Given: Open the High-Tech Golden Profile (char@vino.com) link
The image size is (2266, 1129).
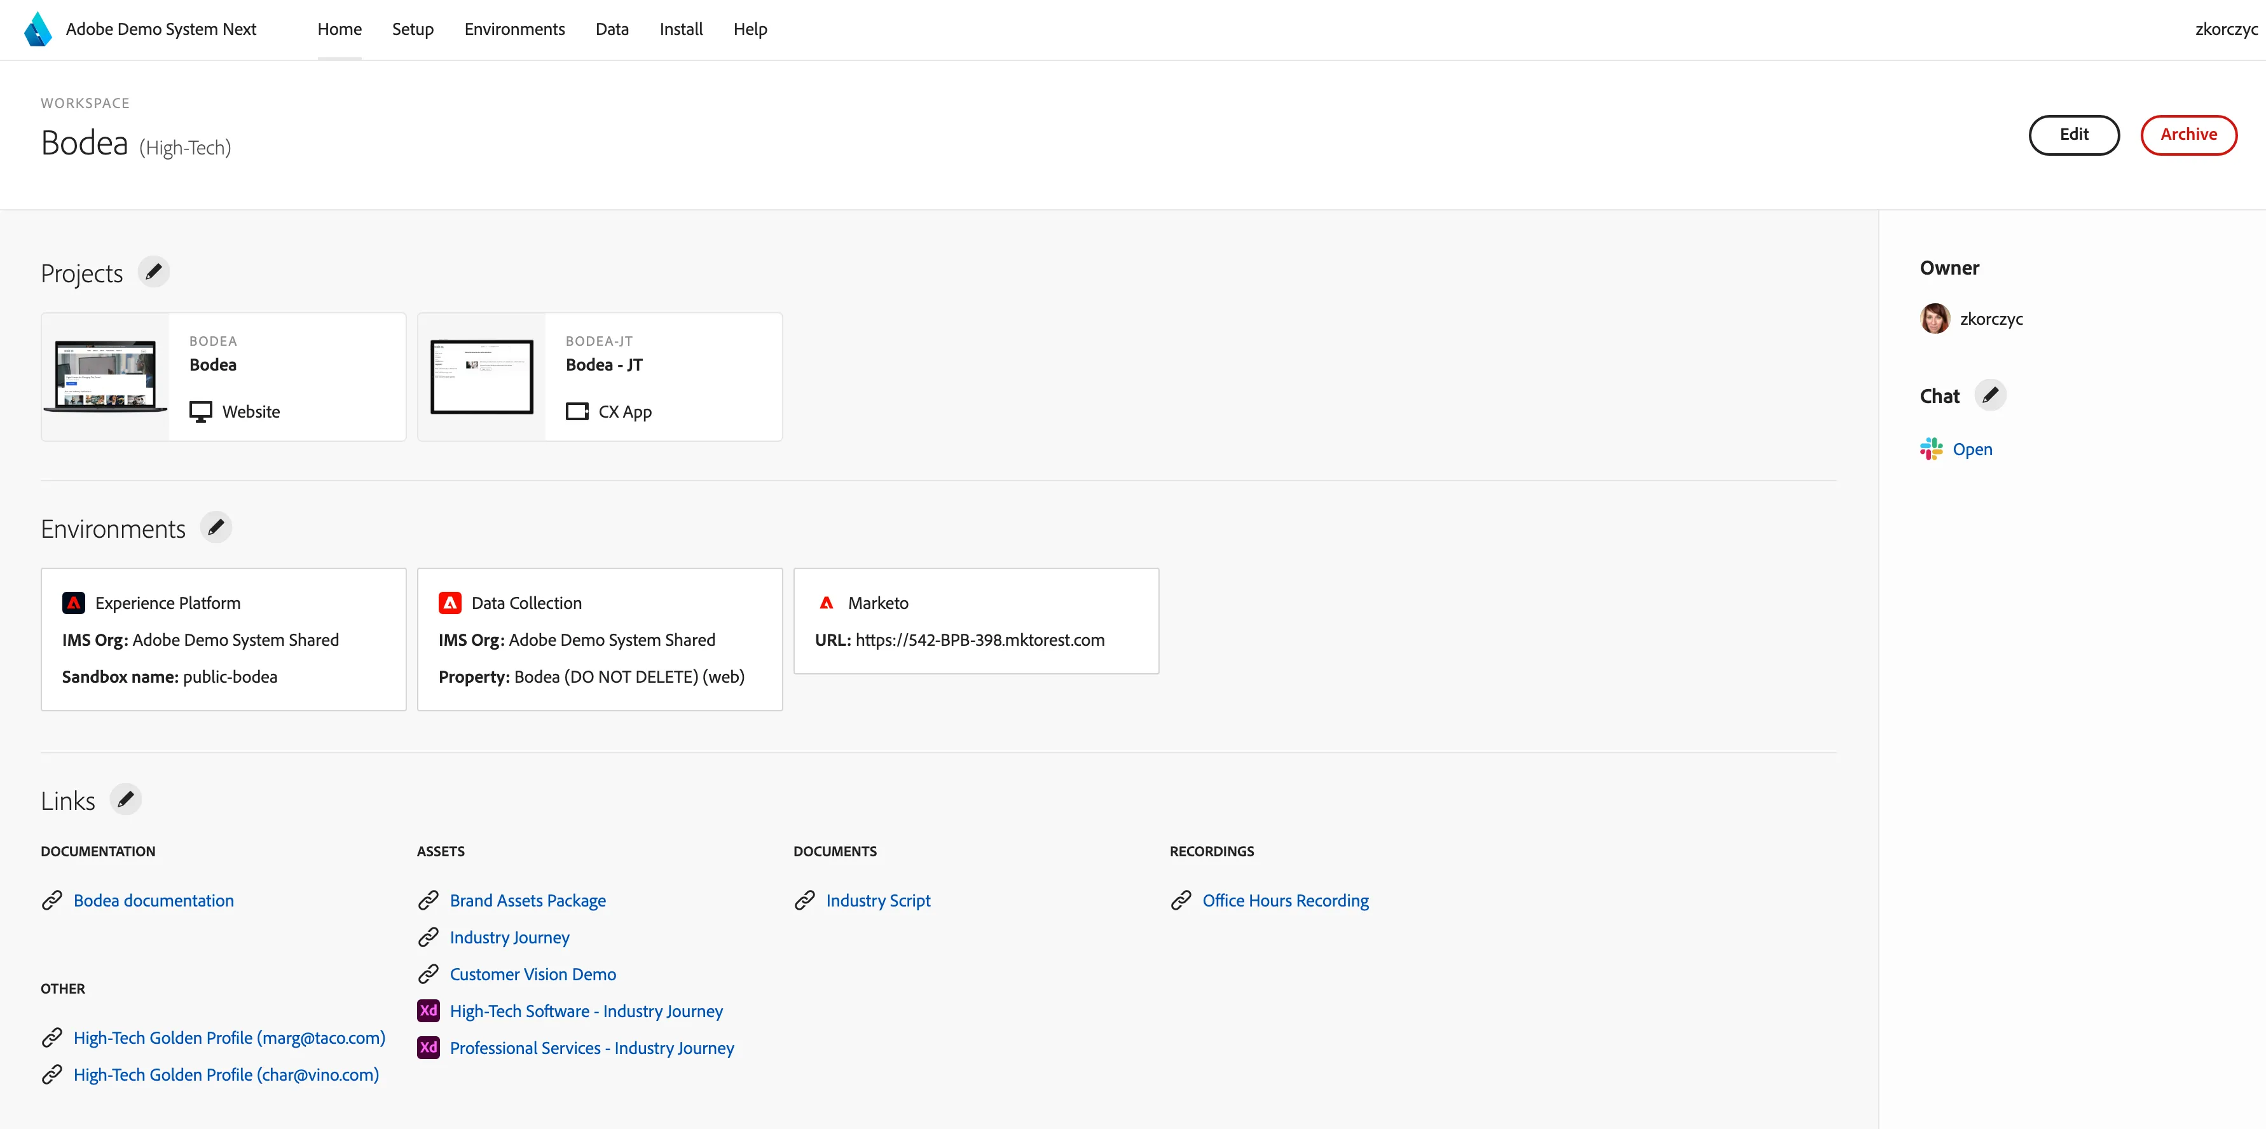Looking at the screenshot, I should (226, 1074).
